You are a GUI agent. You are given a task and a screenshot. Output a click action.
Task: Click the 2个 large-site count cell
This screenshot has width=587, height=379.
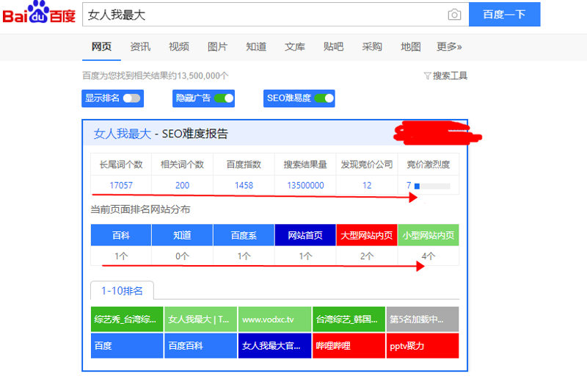pyautogui.click(x=367, y=256)
